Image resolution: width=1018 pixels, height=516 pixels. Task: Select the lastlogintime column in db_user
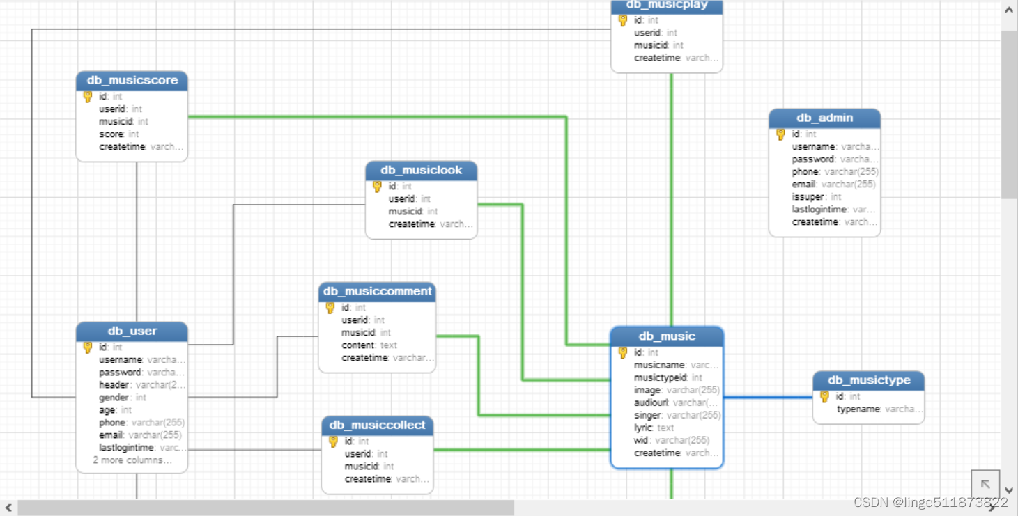(142, 448)
